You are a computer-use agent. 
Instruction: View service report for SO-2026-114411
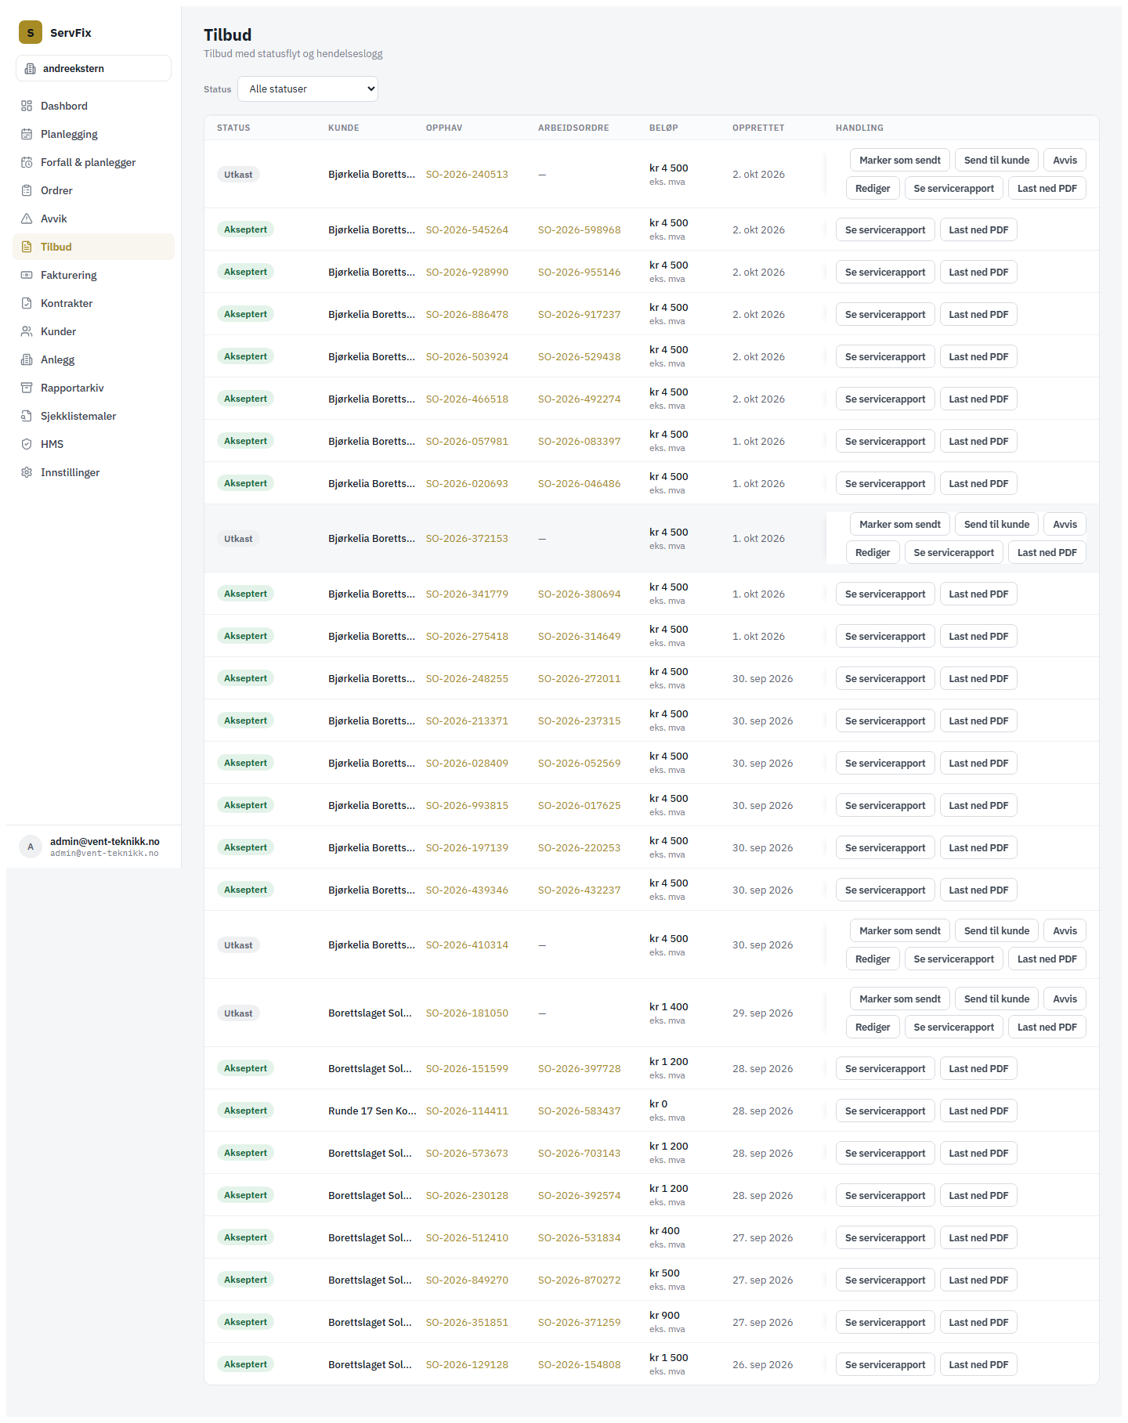coord(885,1111)
